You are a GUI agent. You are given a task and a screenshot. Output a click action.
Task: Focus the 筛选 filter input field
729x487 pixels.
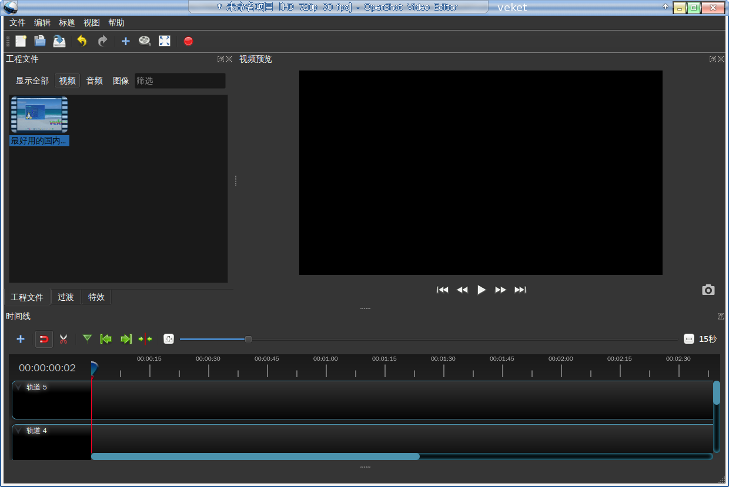(180, 81)
